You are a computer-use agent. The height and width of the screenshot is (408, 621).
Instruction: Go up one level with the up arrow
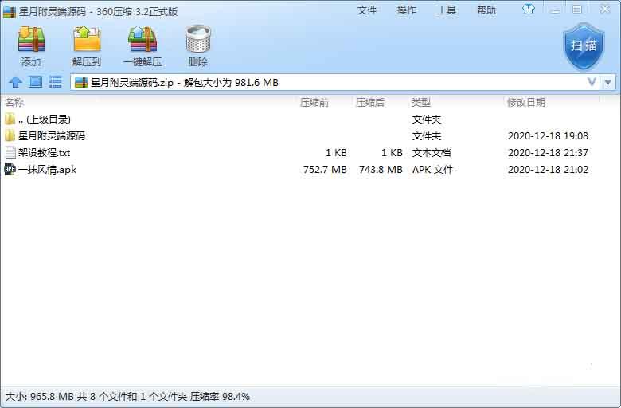click(15, 82)
